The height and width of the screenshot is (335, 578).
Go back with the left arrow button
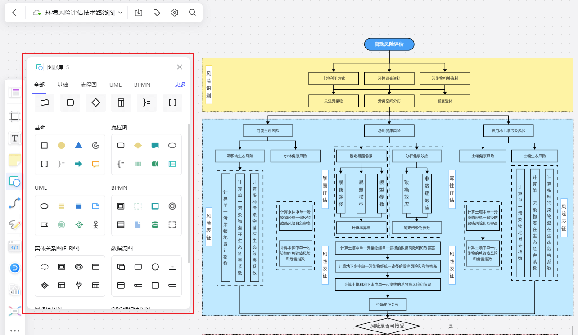pyautogui.click(x=14, y=13)
